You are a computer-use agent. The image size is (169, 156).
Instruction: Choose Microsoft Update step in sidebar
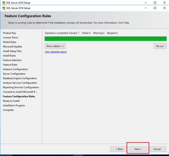12,47
